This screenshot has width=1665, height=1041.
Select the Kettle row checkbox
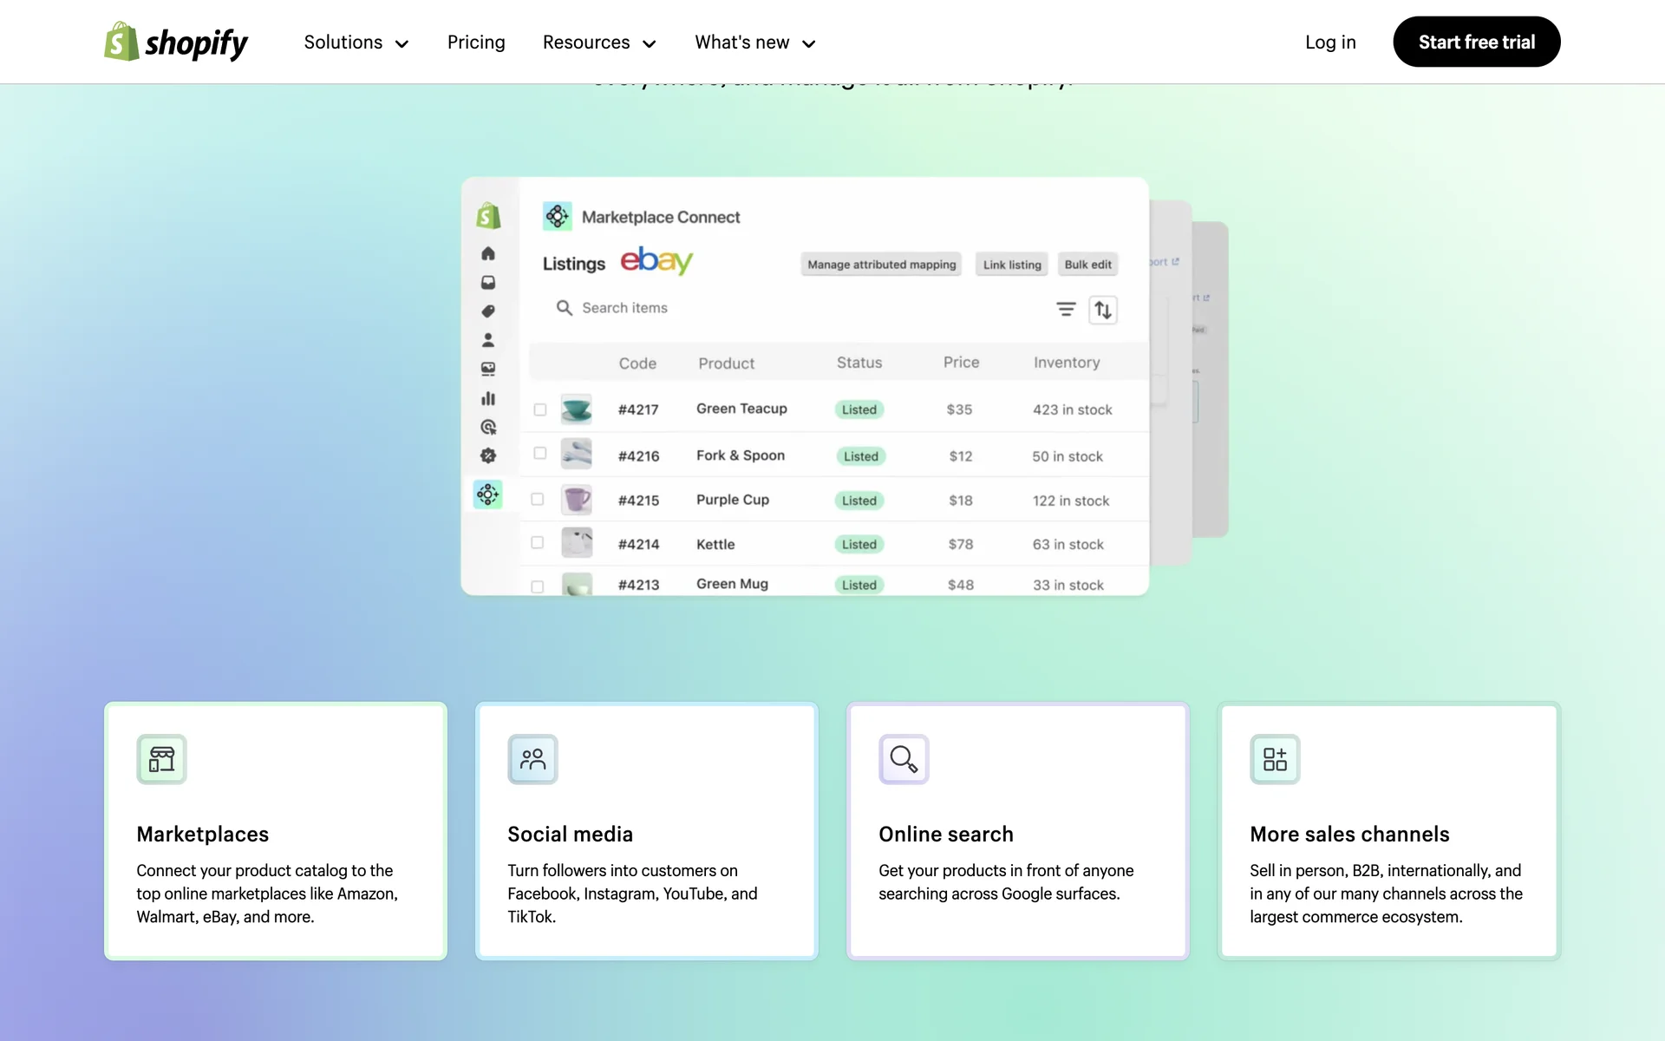click(x=538, y=543)
